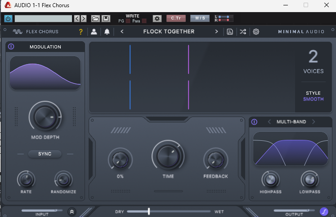The height and width of the screenshot is (217, 336).
Task: Go to previous host preset arrow
Action: (77, 18)
